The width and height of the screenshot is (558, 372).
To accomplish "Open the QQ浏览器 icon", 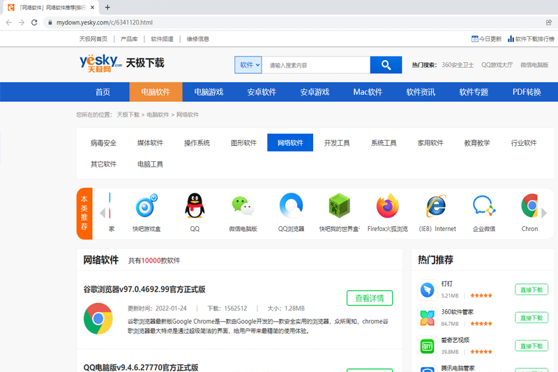I will pos(291,206).
